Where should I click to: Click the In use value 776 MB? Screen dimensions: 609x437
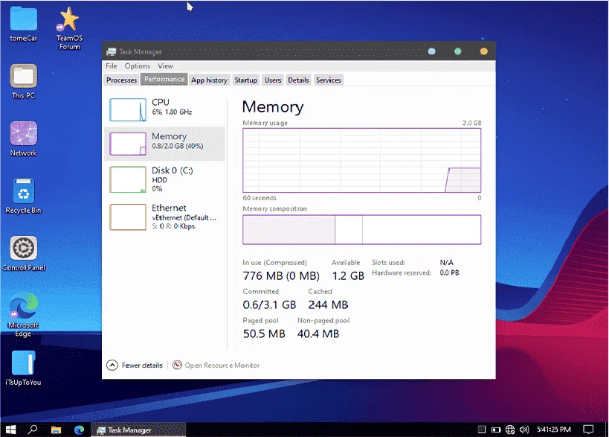click(x=281, y=275)
